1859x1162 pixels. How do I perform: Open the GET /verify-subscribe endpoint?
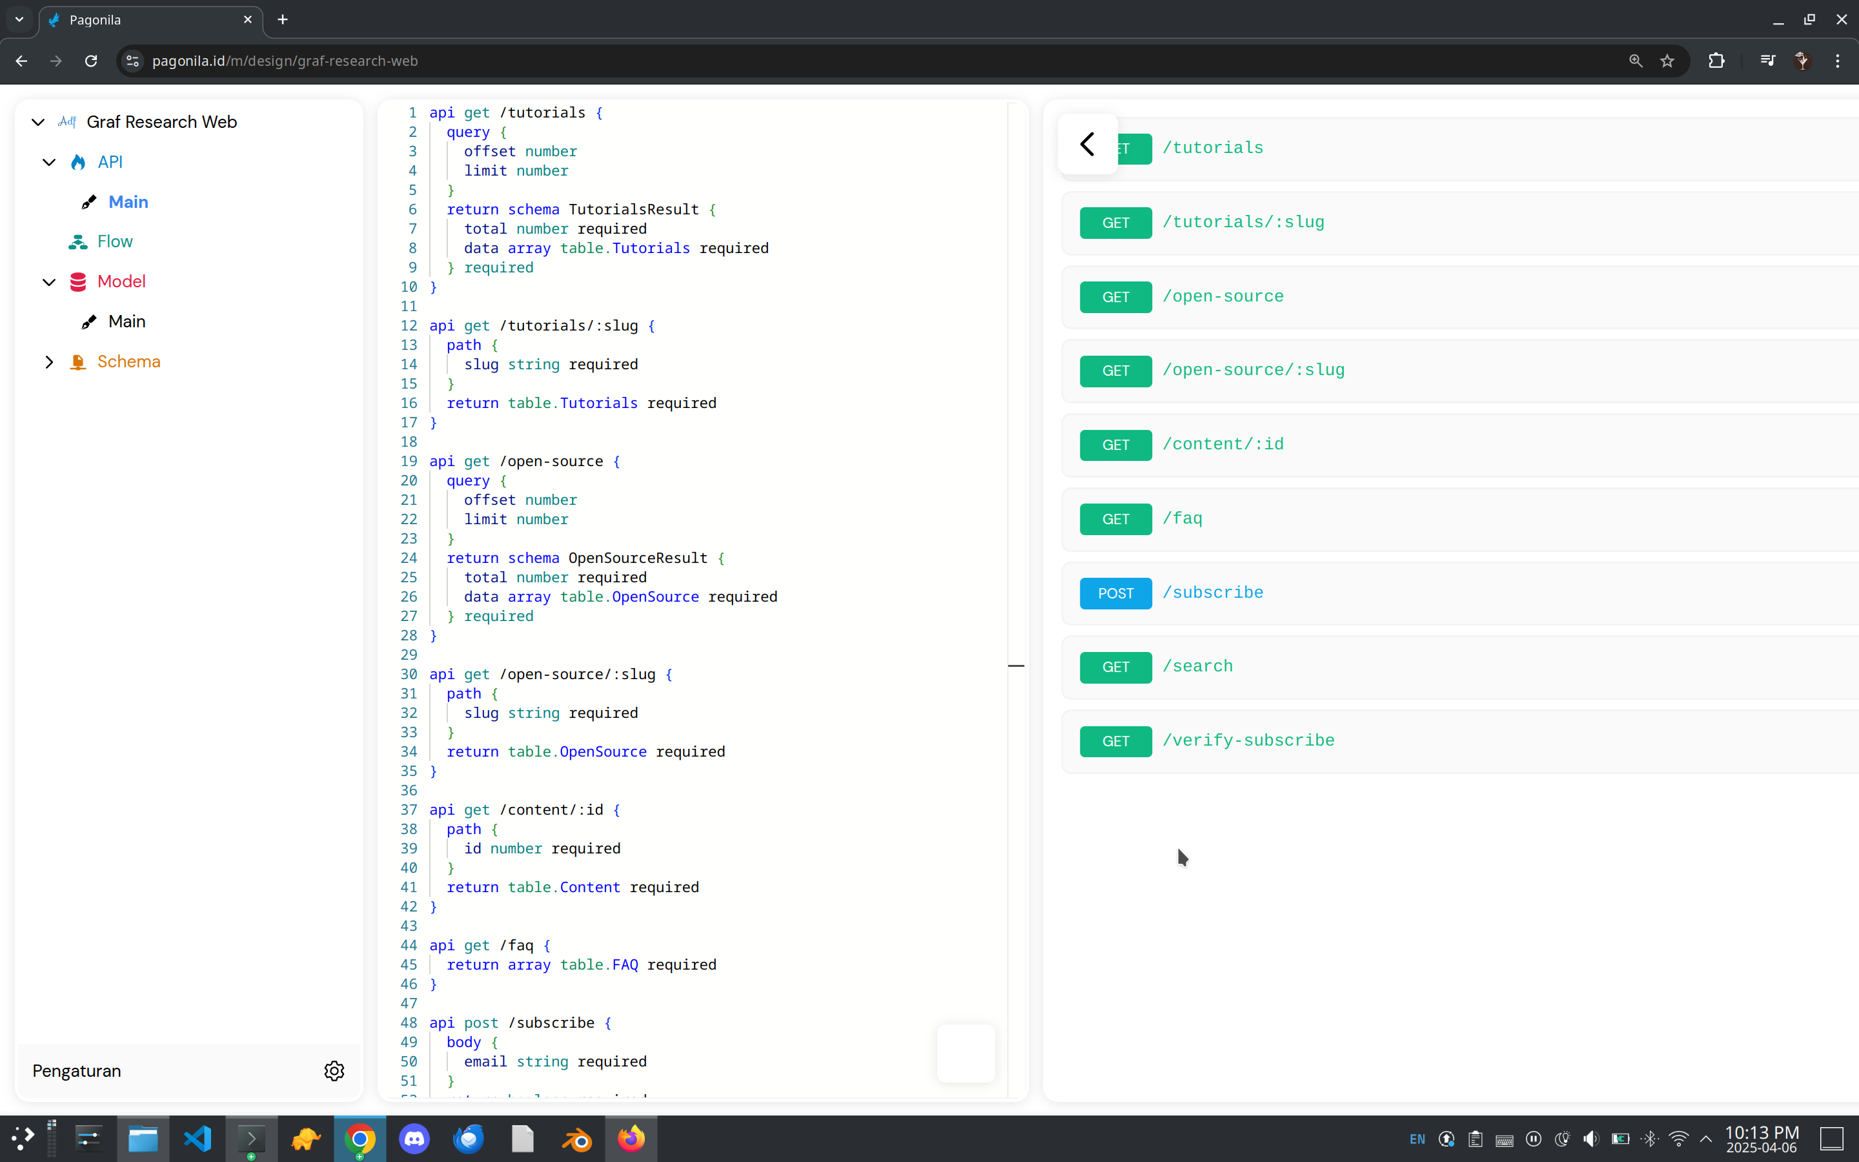[x=1248, y=741]
